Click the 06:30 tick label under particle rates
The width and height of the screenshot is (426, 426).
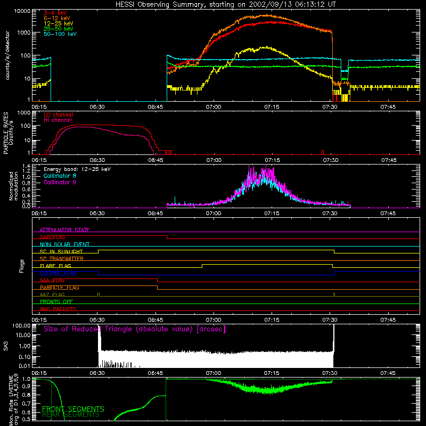point(97,160)
